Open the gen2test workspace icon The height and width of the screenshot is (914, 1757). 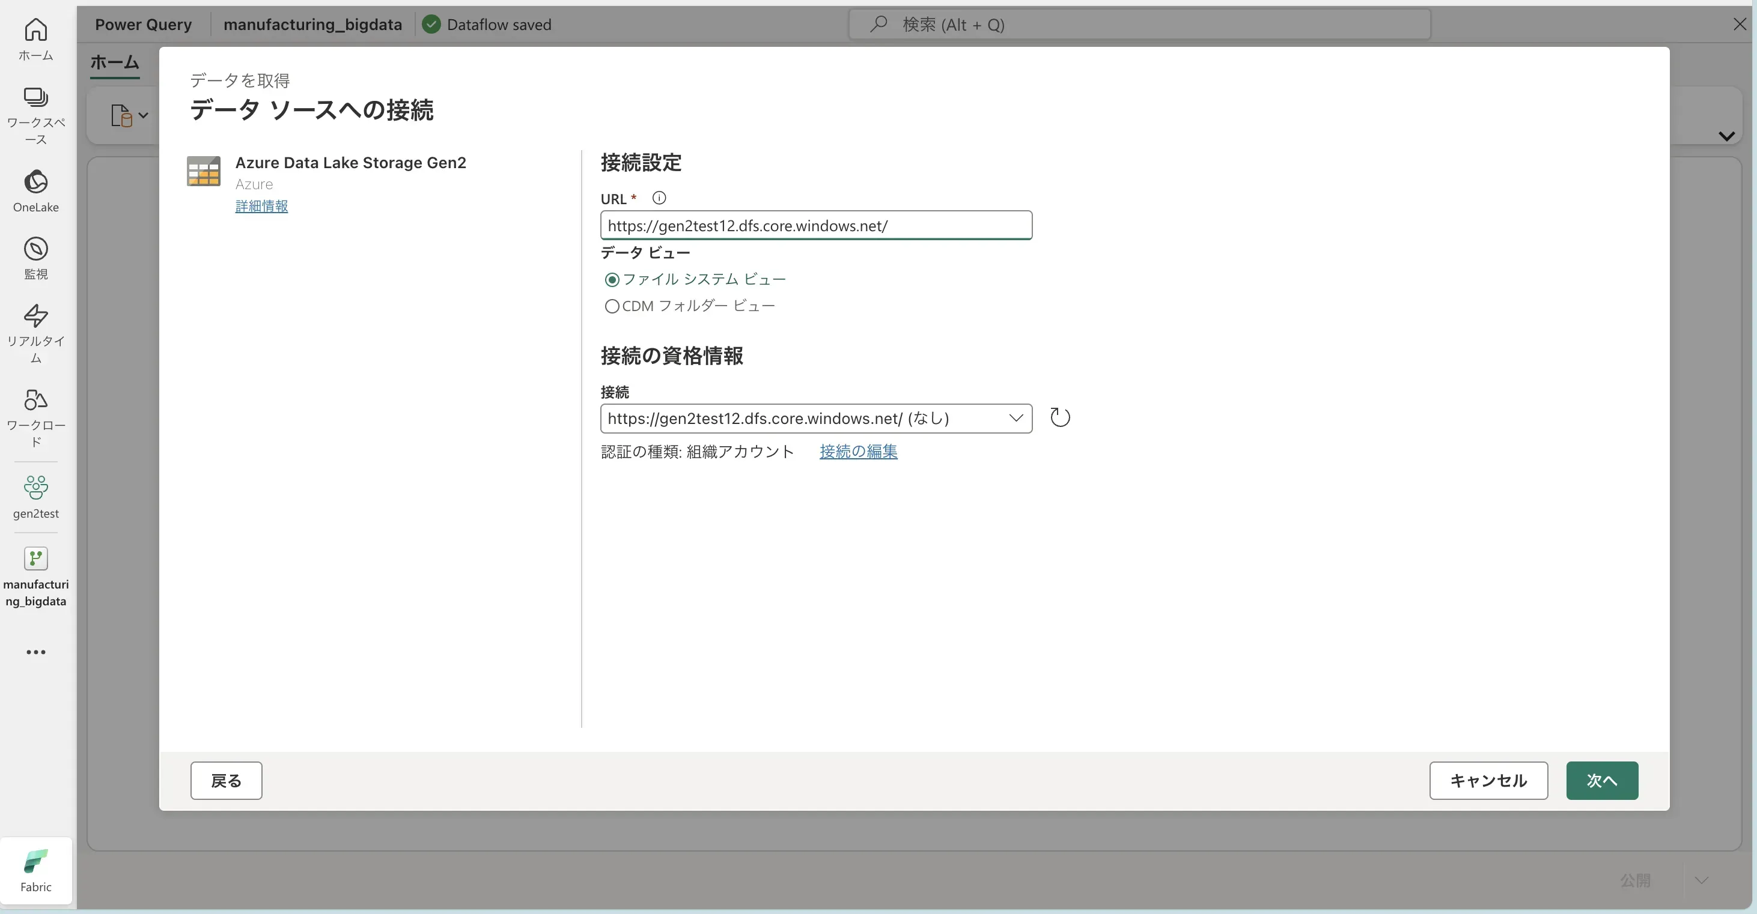35,496
